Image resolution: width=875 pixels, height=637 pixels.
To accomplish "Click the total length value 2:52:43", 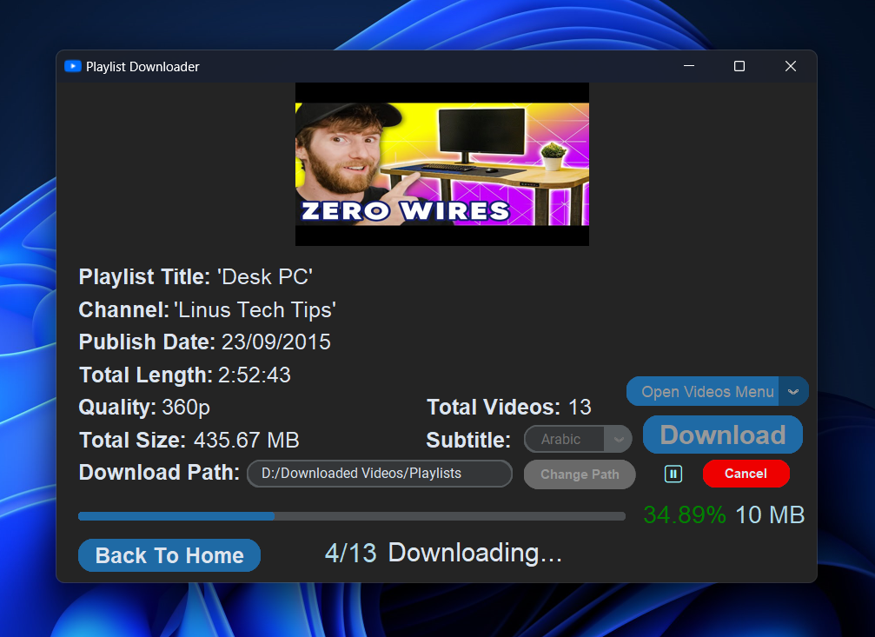I will tap(255, 375).
